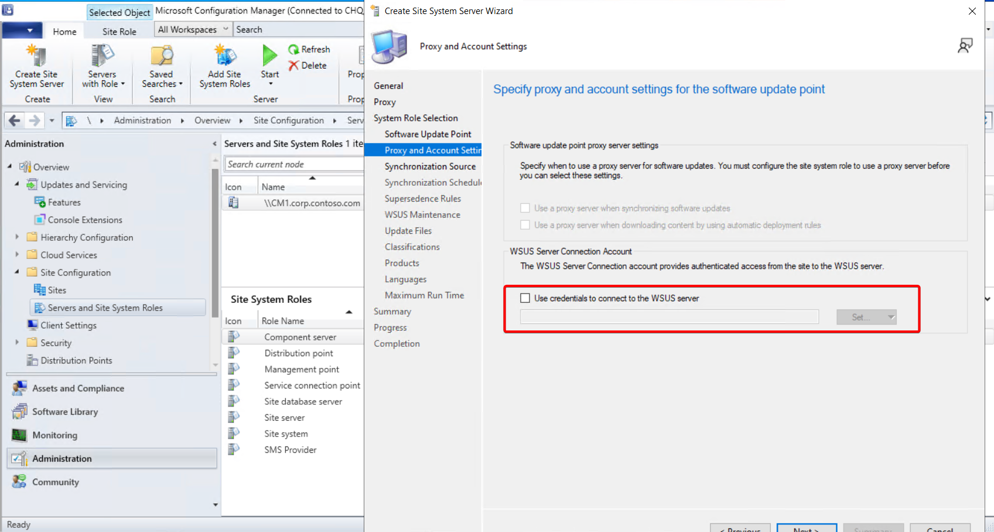Click Administration in the breadcrumb path
This screenshot has height=532, width=994.
(x=142, y=120)
